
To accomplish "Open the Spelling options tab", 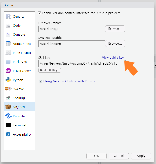I will pyautogui.click(x=19, y=98).
